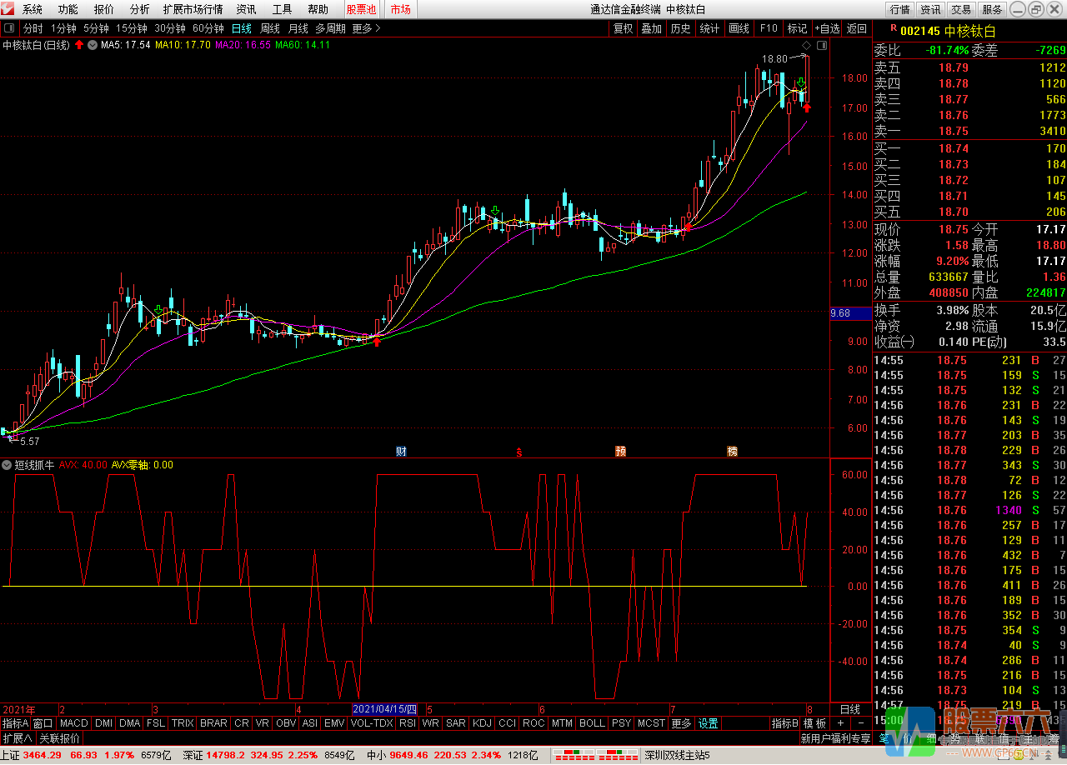
Task: Click the 模板 template button
Action: [x=814, y=723]
